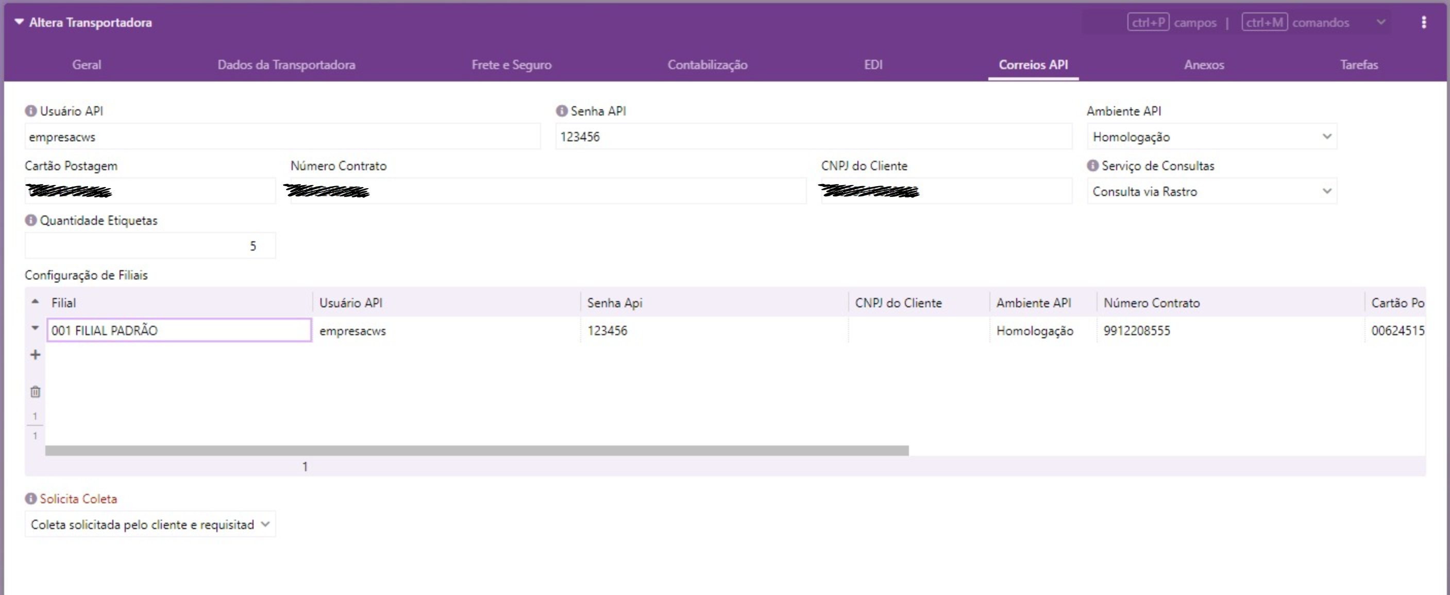Click the info icon beside Usuário API
Viewport: 1450px width, 595px height.
point(31,111)
